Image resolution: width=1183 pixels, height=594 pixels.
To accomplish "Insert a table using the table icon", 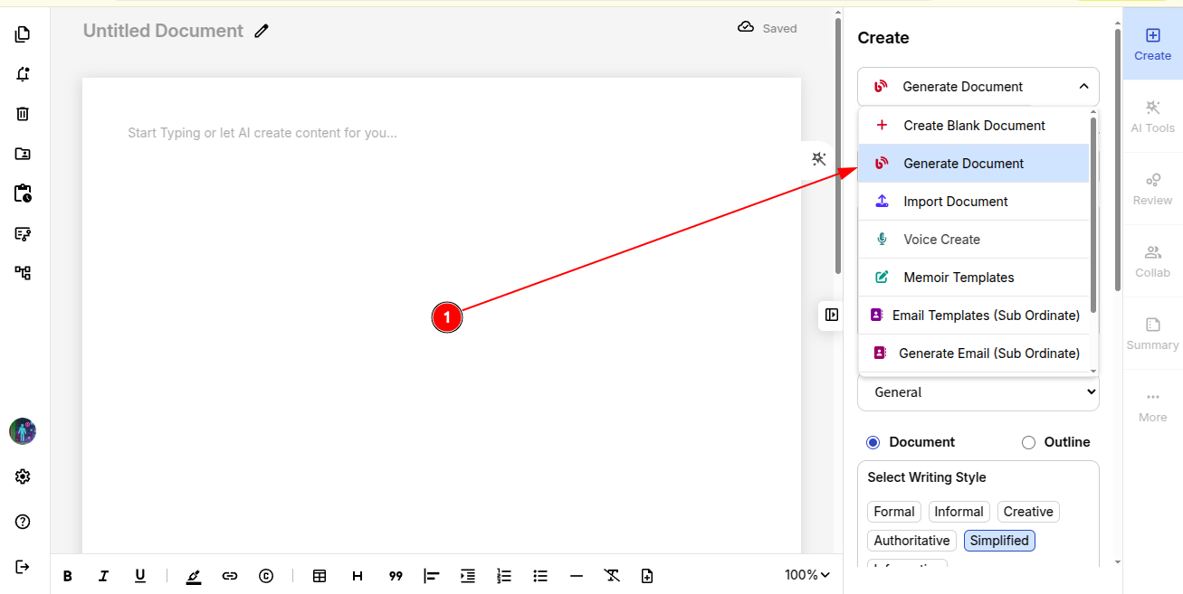I will (320, 576).
